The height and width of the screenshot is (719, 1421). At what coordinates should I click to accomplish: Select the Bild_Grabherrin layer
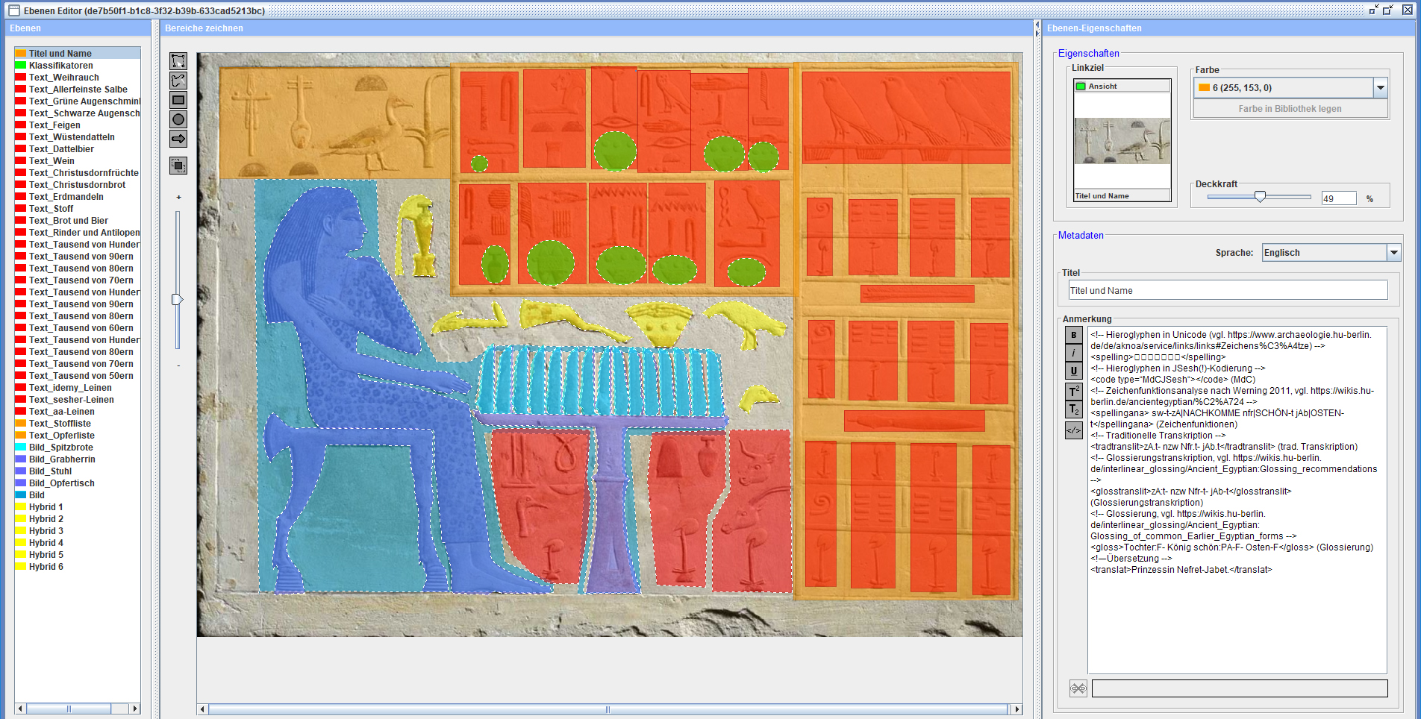tap(78, 459)
